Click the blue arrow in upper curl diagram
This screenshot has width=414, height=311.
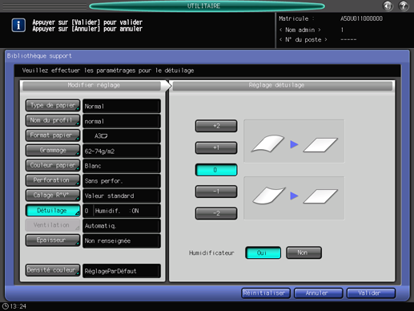click(x=294, y=144)
